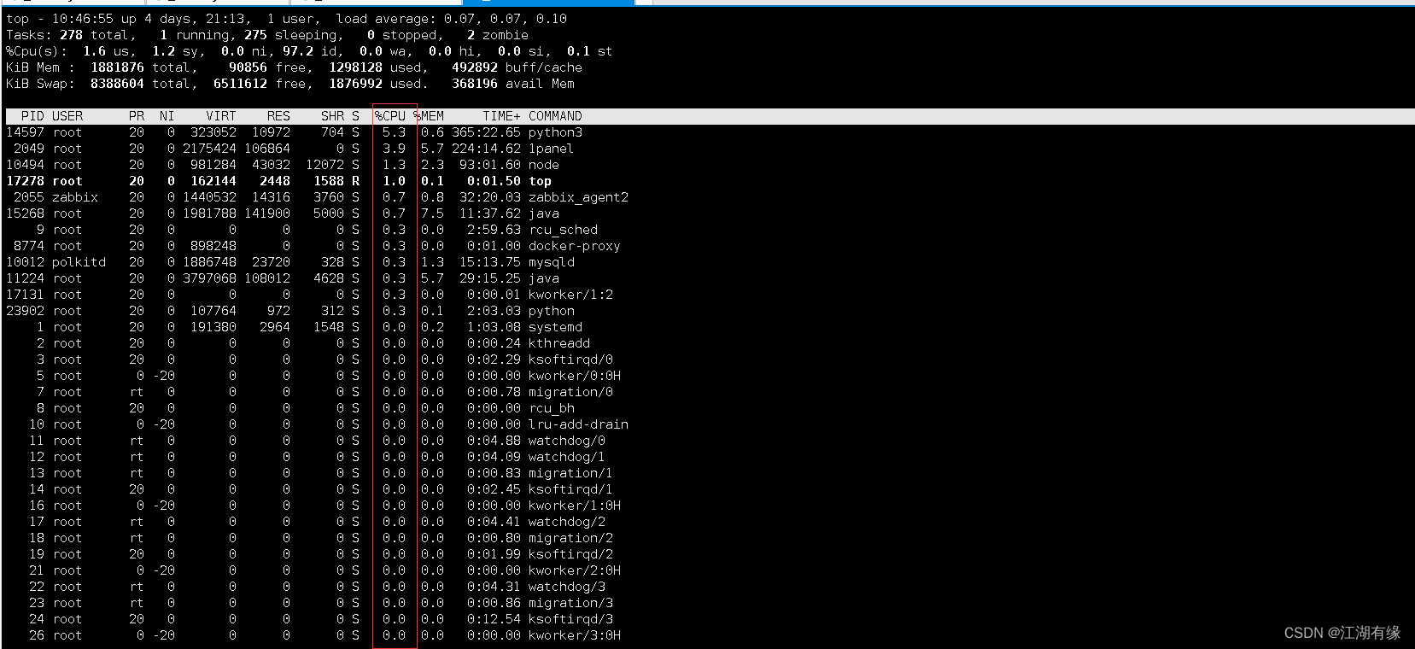The width and height of the screenshot is (1415, 649).
Task: Click the TIME+ column header
Action: pyautogui.click(x=501, y=116)
